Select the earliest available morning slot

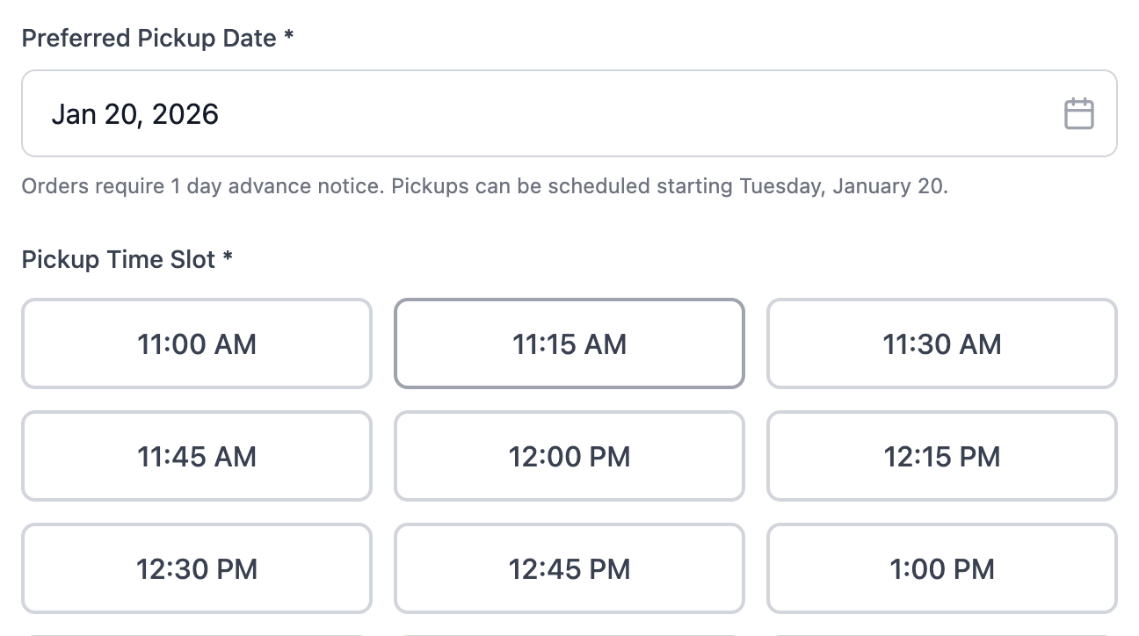(197, 343)
